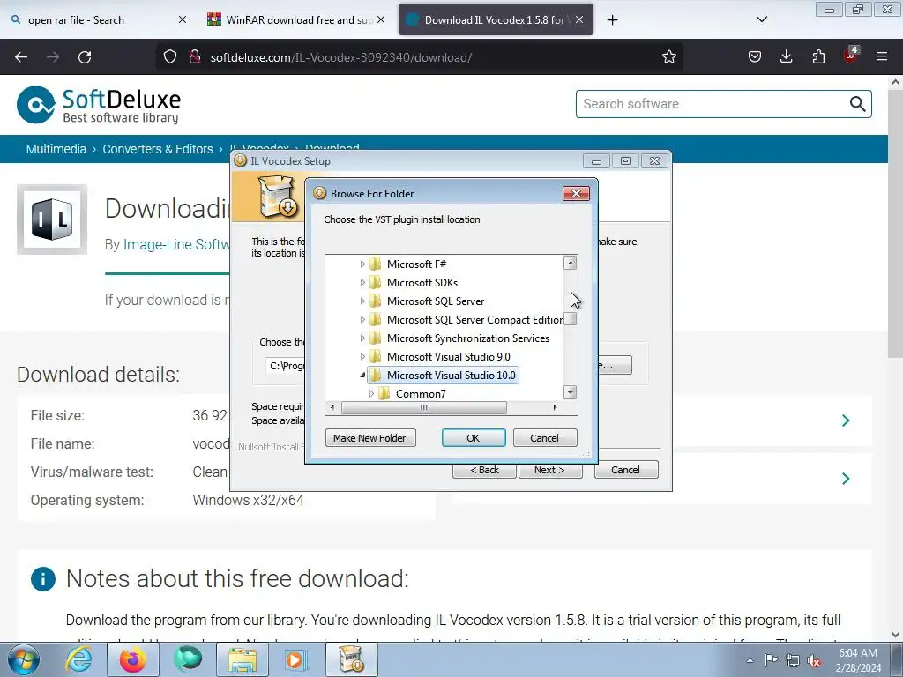Click Make New Folder button
Viewport: 903px width, 677px height.
pyautogui.click(x=370, y=438)
